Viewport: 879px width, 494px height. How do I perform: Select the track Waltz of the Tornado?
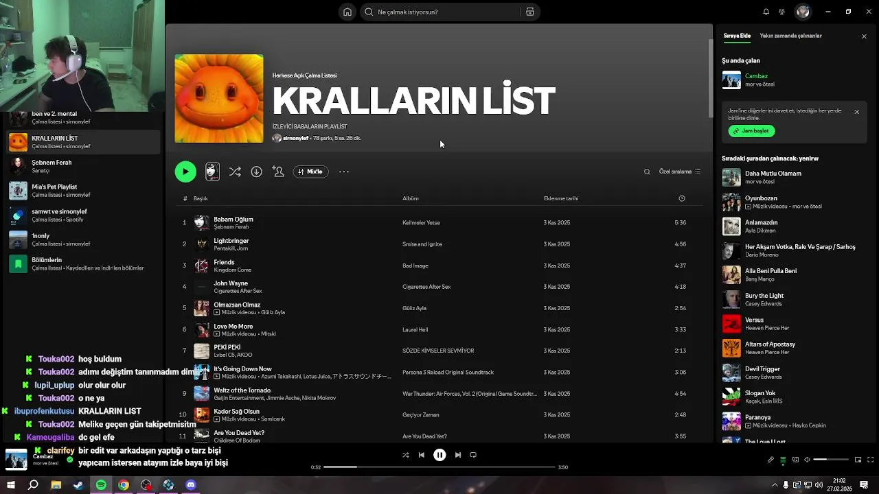(x=242, y=390)
